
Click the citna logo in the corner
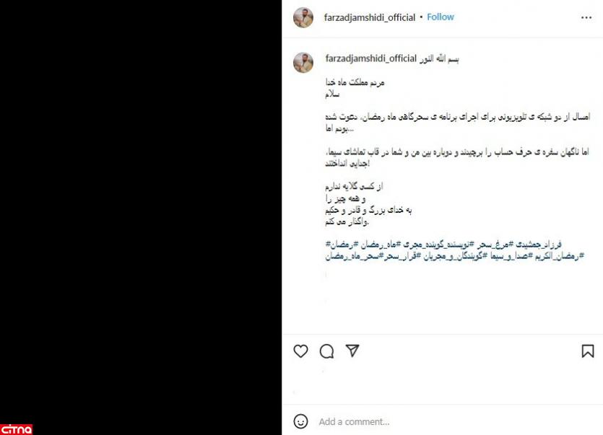[x=16, y=429]
